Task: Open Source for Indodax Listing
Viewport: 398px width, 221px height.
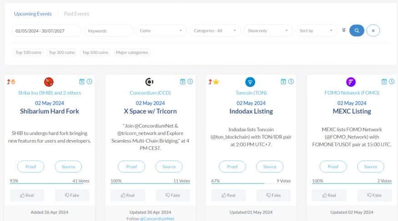Action: pos(270,167)
